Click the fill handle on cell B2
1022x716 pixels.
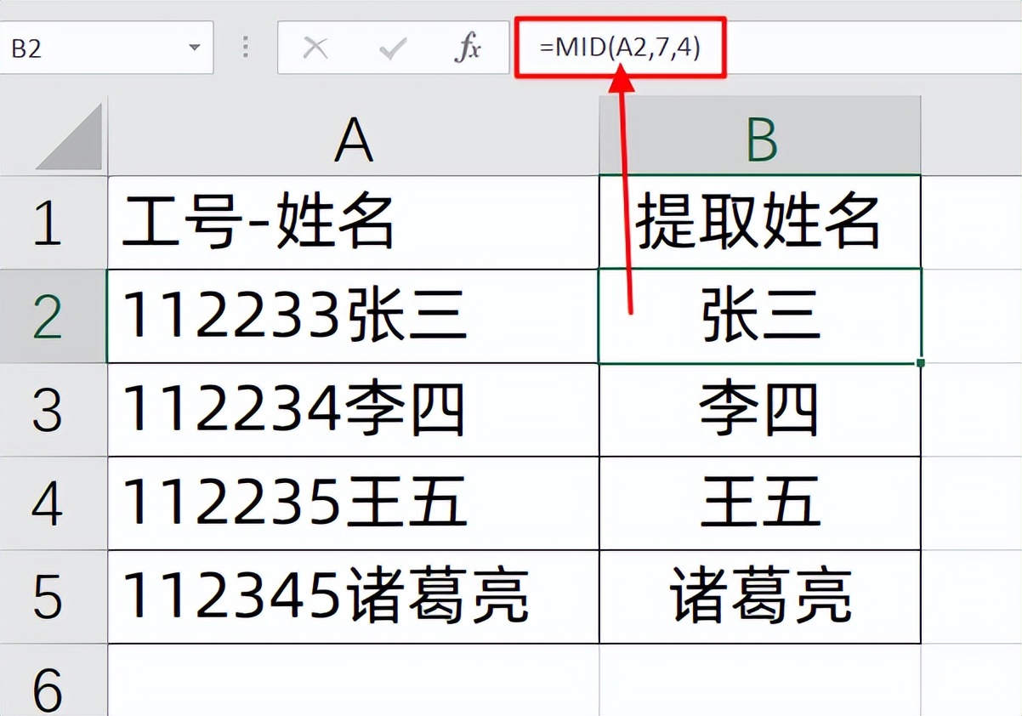click(920, 361)
